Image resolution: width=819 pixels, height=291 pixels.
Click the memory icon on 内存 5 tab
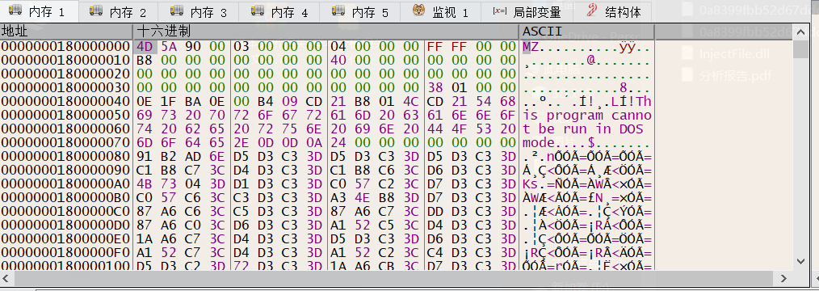pos(338,10)
